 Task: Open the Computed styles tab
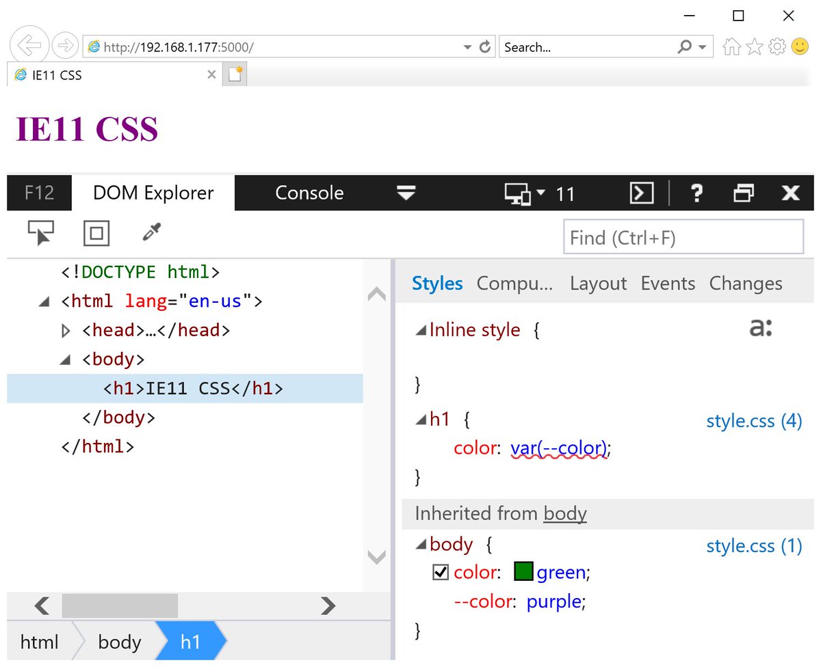[514, 284]
